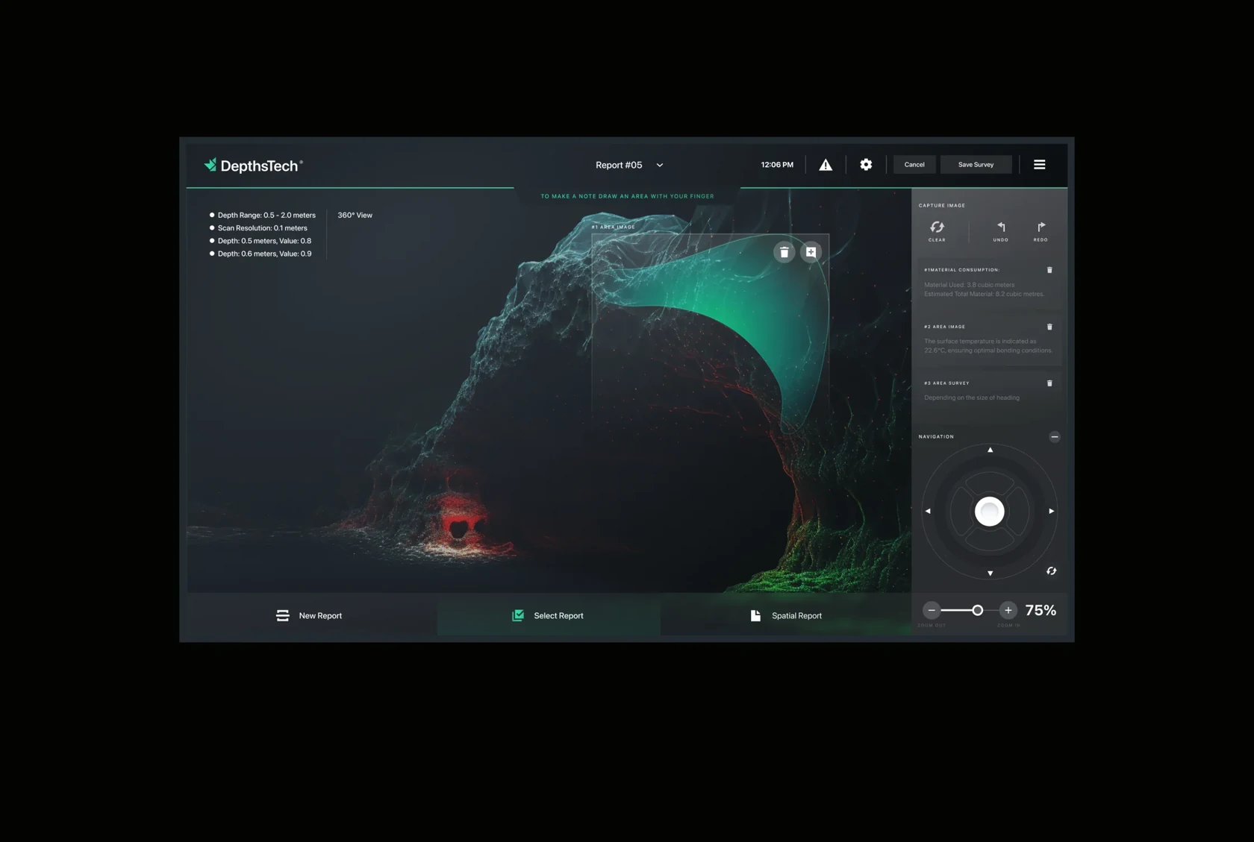
Task: Click the 75% zoom value
Action: [1041, 610]
